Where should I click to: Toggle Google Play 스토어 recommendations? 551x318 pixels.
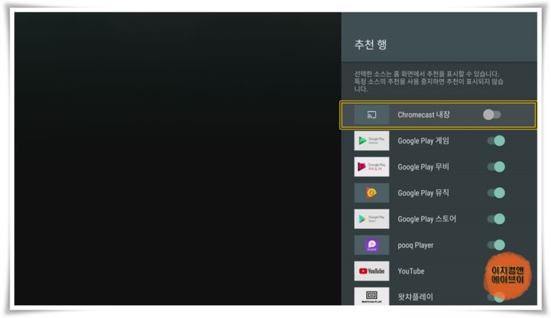(x=496, y=219)
